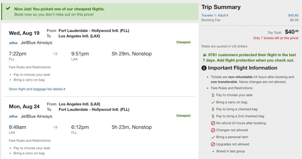Click the green success checkmark icon
The width and height of the screenshot is (302, 159).
8,9
